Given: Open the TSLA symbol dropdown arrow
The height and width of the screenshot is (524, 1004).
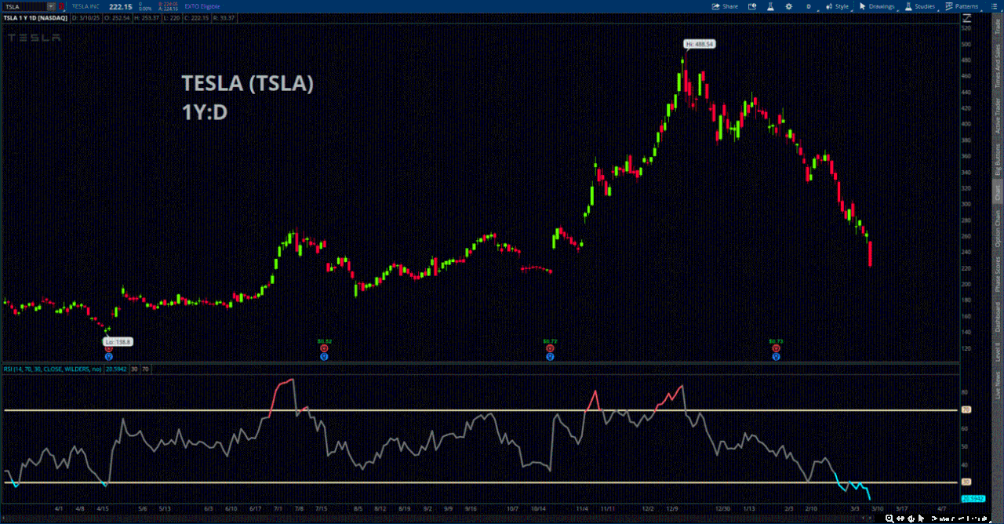Looking at the screenshot, I should 51,6.
